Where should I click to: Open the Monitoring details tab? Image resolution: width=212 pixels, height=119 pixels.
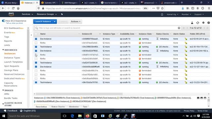(x=74, y=106)
